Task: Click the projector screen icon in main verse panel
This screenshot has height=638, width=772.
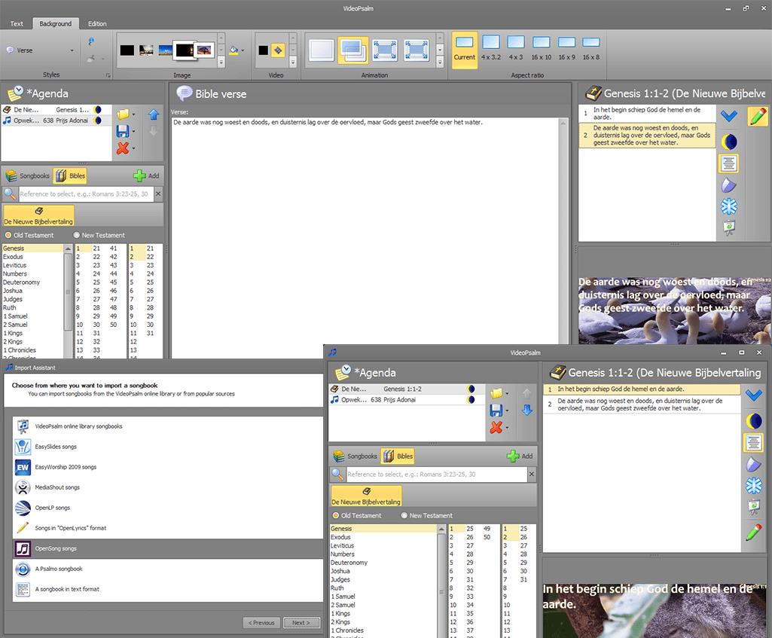Action: 729,227
